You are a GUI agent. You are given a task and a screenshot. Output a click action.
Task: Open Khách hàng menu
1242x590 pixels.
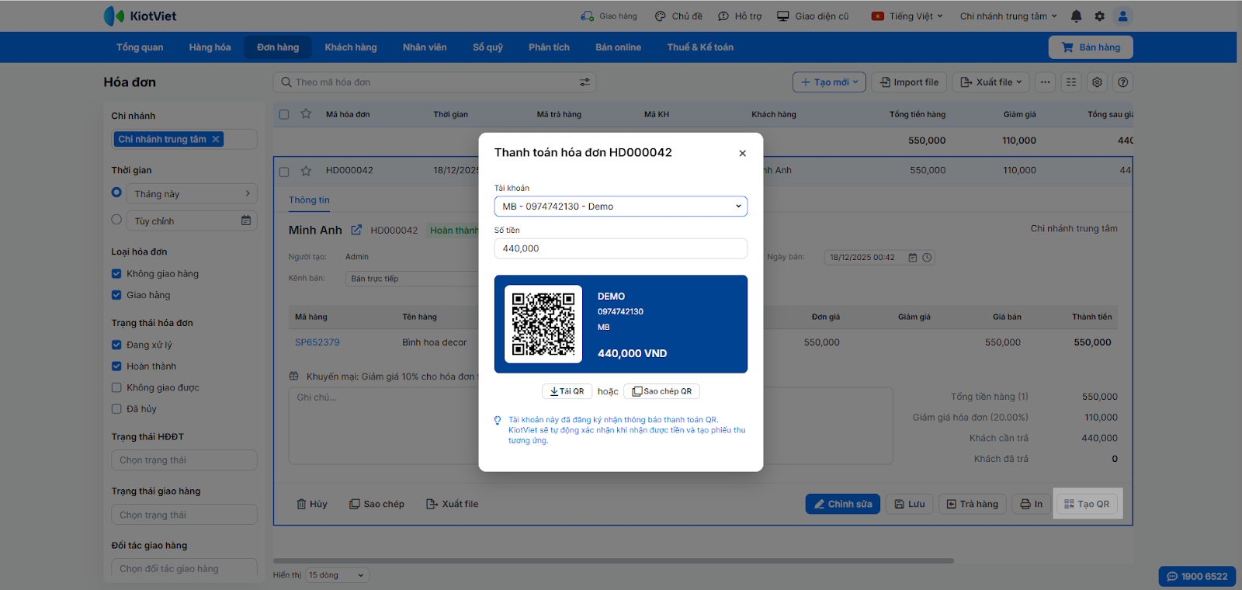coord(351,47)
